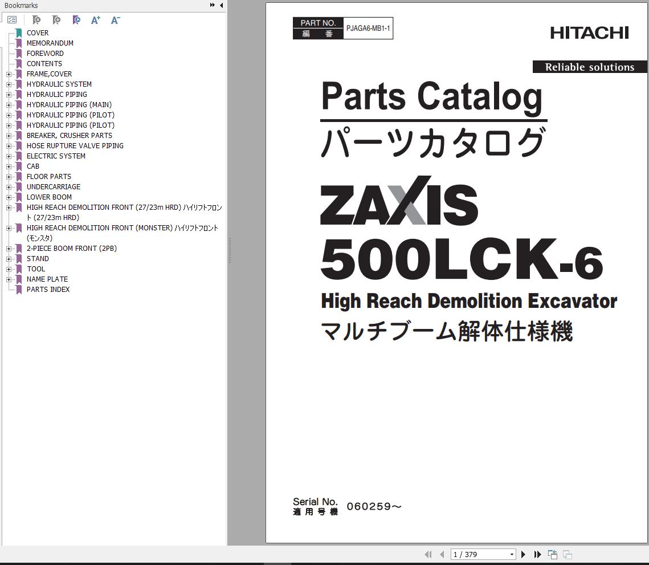Select the STAND bookmark
The width and height of the screenshot is (649, 565).
point(38,258)
